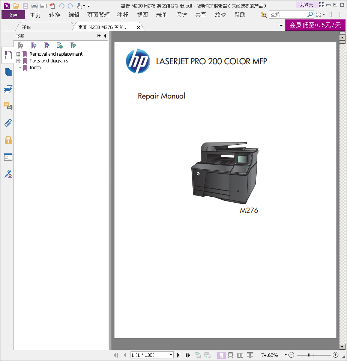Click the magnifier search button
The height and width of the screenshot is (361, 347).
[310, 15]
